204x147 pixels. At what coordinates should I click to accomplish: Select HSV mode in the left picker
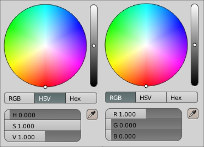click(50, 98)
